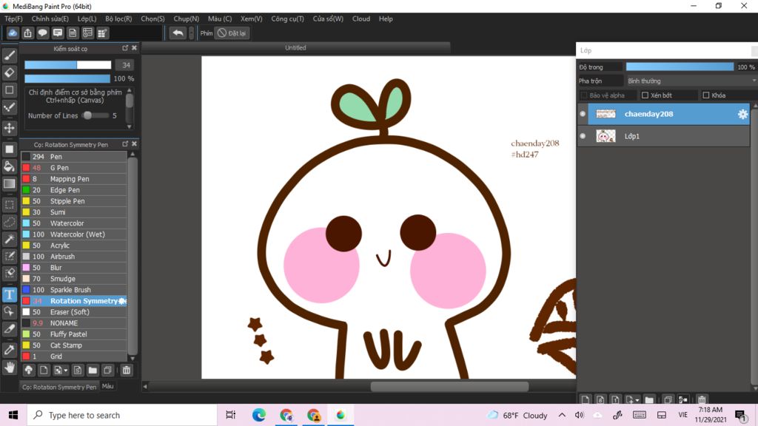Screen dimensions: 758x426
Task: Select the Hand pan tool
Action: (x=10, y=367)
